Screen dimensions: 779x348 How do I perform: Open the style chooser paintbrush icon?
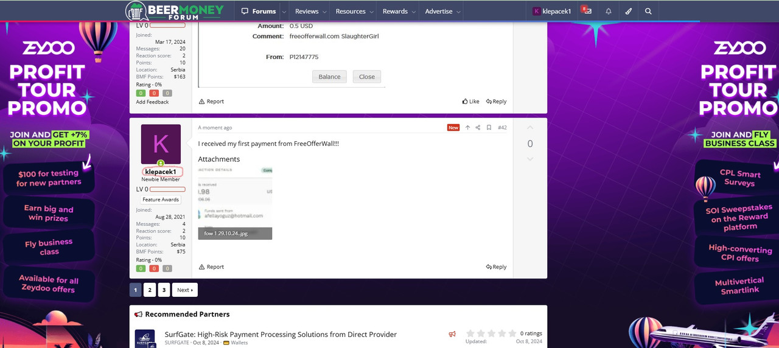pyautogui.click(x=629, y=11)
